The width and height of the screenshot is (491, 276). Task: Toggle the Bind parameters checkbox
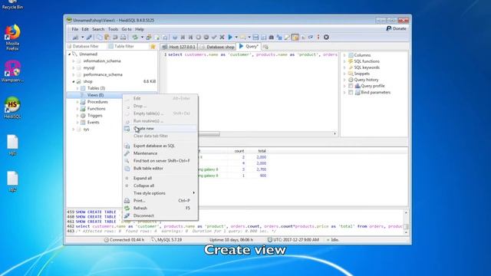point(351,92)
